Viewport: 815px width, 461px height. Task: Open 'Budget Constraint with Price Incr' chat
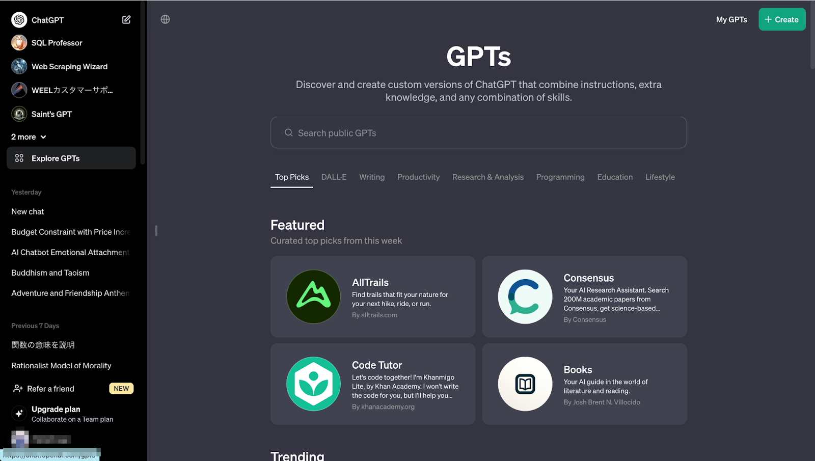(71, 232)
